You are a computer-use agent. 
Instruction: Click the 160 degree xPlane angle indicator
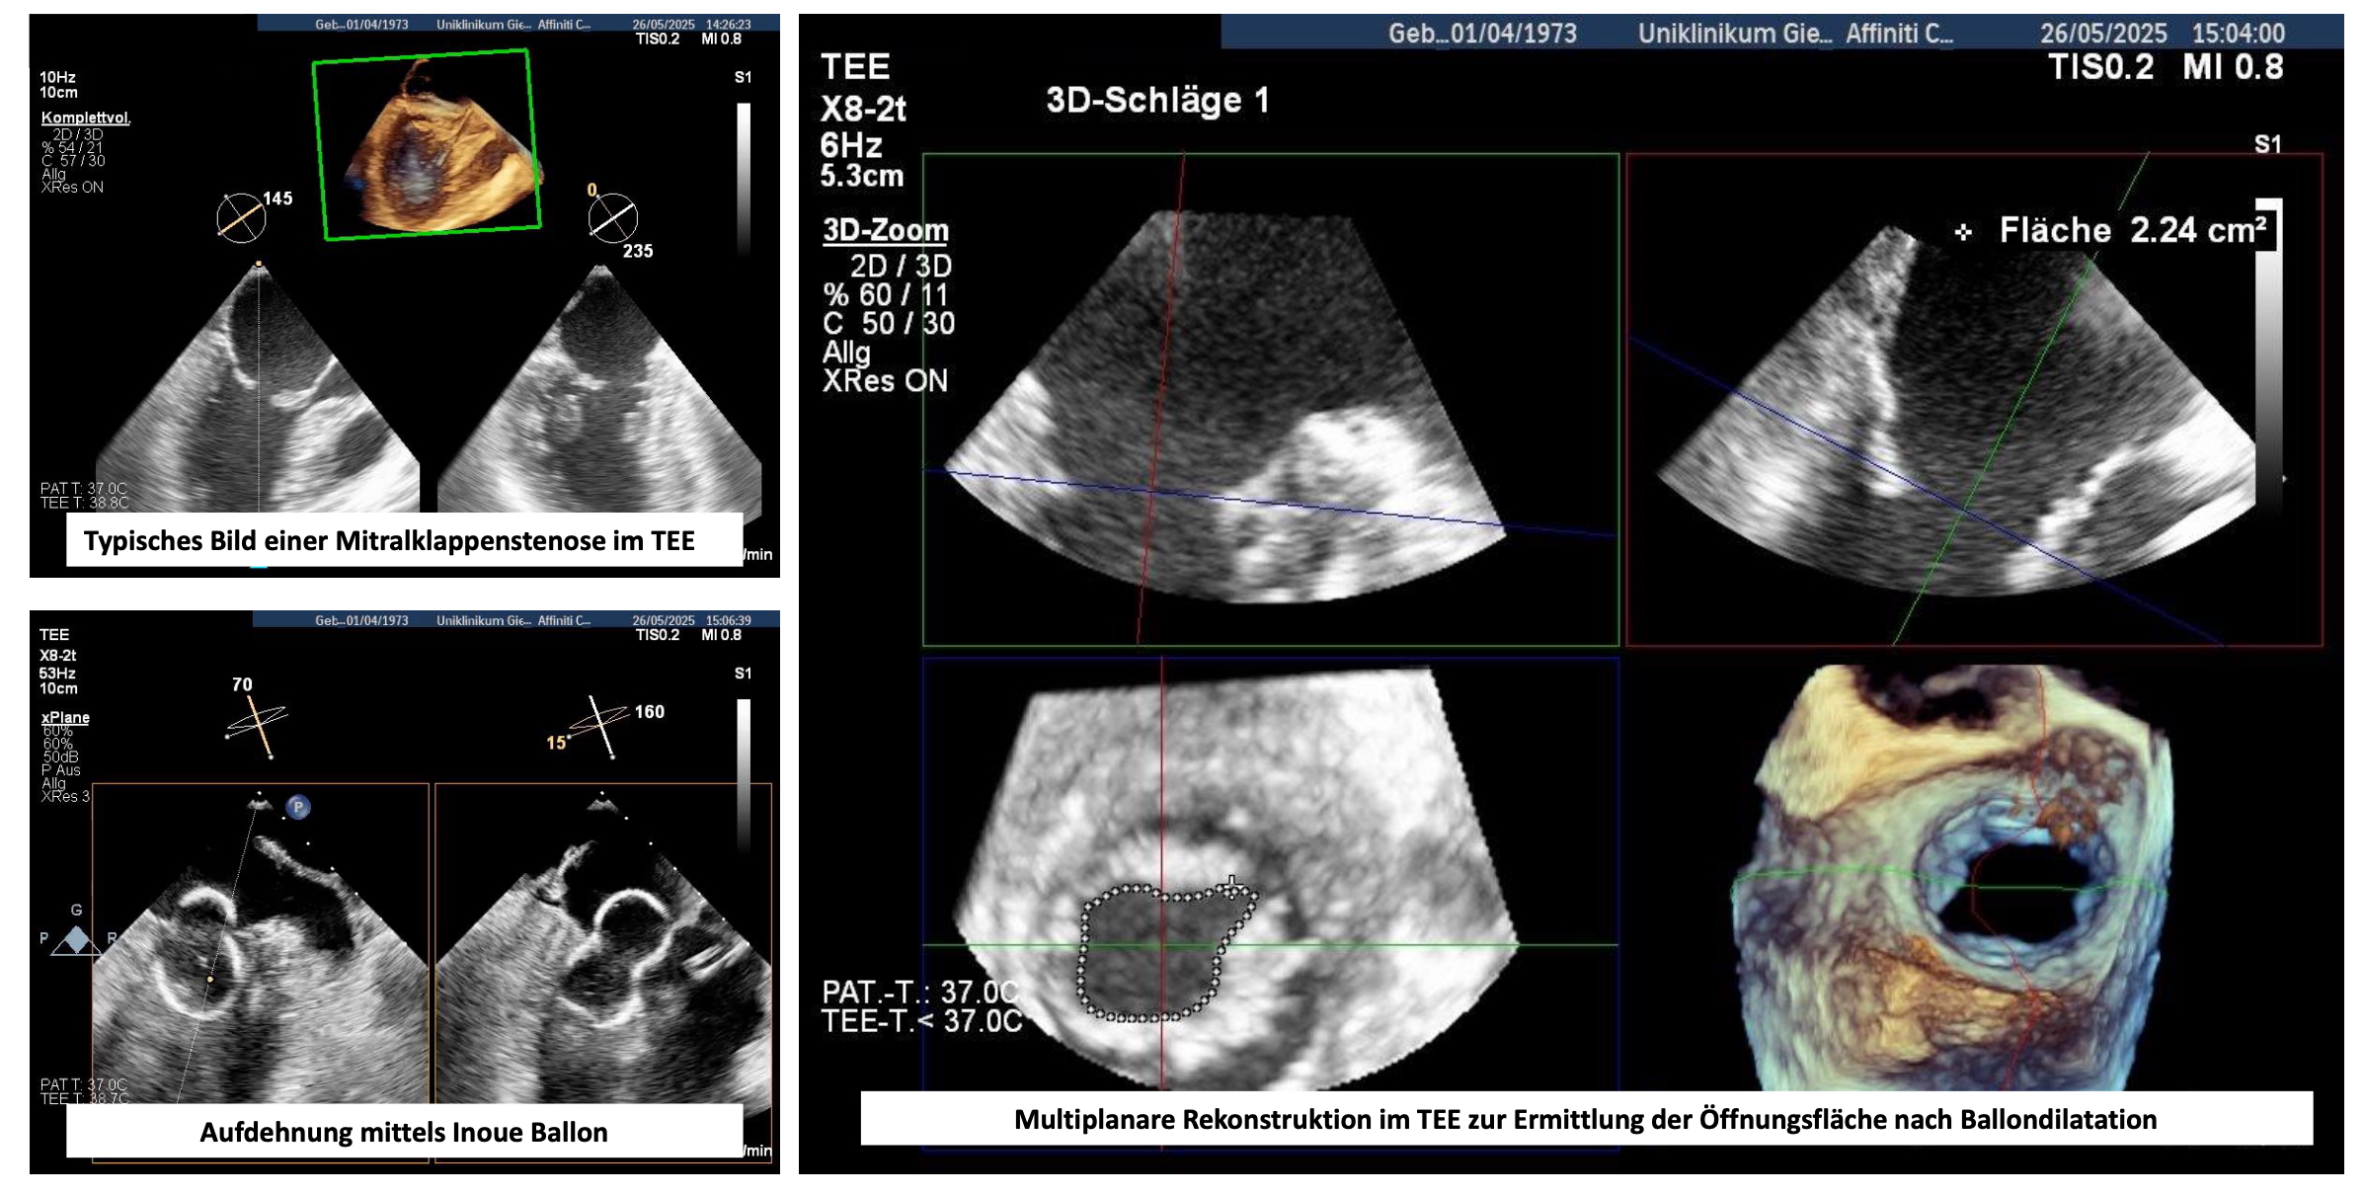[602, 726]
